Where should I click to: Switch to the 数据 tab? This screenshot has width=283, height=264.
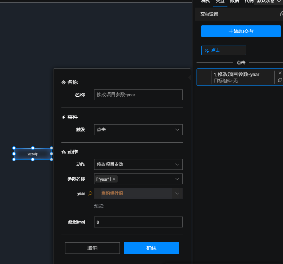(234, 1)
